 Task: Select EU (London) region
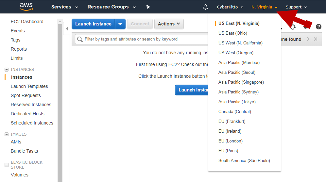(x=231, y=141)
